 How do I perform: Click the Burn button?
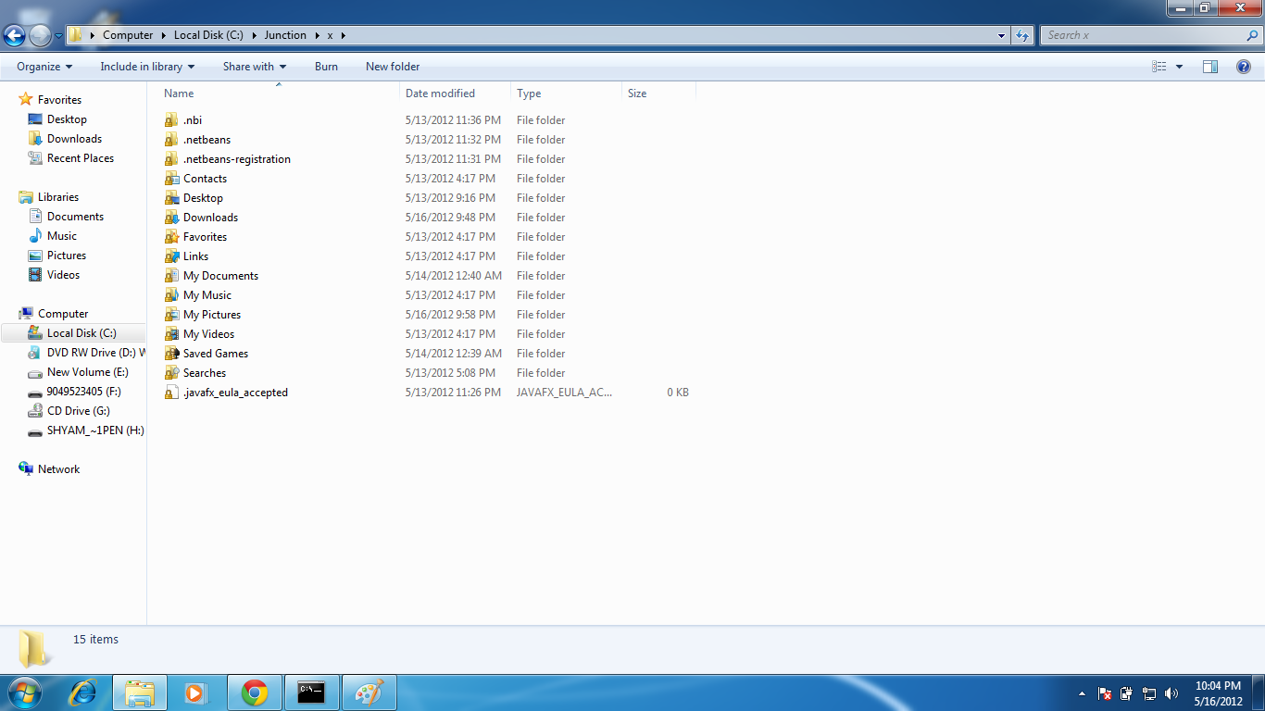326,67
